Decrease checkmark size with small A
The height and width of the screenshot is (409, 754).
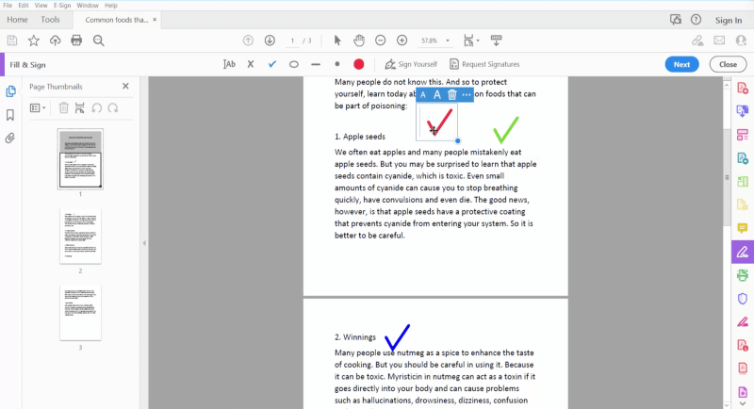tap(422, 94)
